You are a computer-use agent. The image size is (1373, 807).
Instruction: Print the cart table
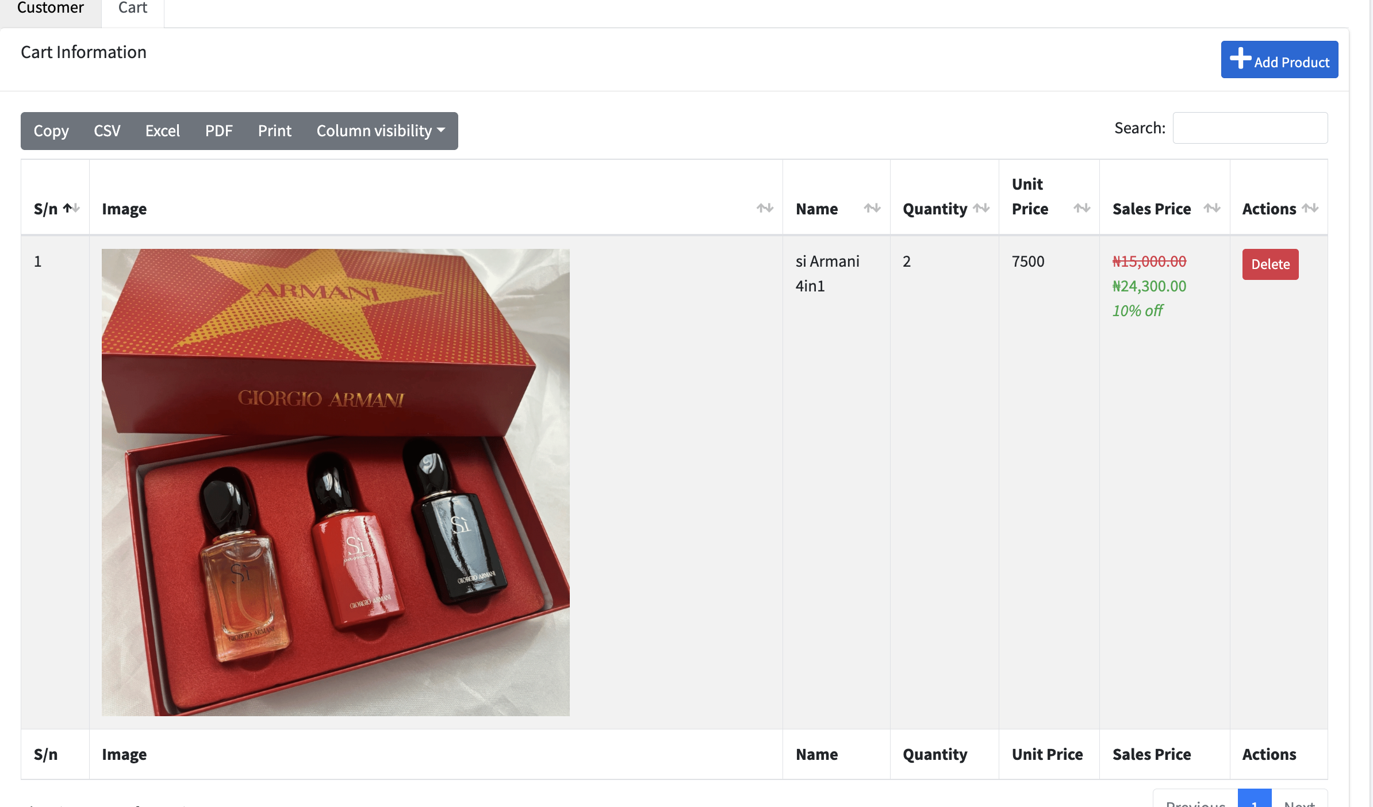click(x=274, y=131)
